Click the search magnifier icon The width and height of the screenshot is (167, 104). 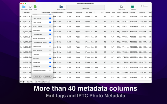[x=142, y=6]
